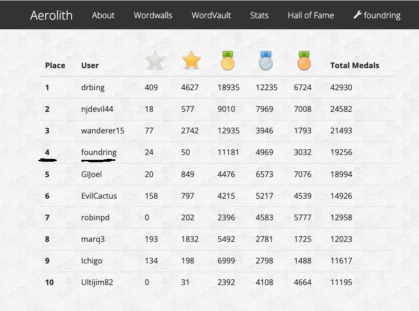Select user robinpd
Viewport: 419px width, 311px height.
tap(96, 218)
